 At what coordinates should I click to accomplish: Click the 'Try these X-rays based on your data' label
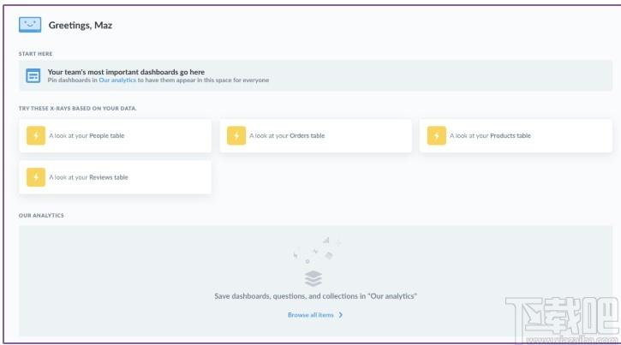77,108
